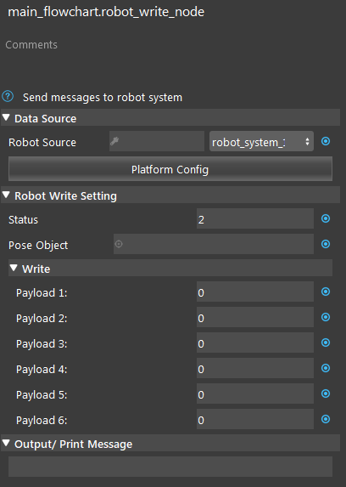Open help for Send messages to robot system
This screenshot has height=487, width=346.
tap(8, 97)
